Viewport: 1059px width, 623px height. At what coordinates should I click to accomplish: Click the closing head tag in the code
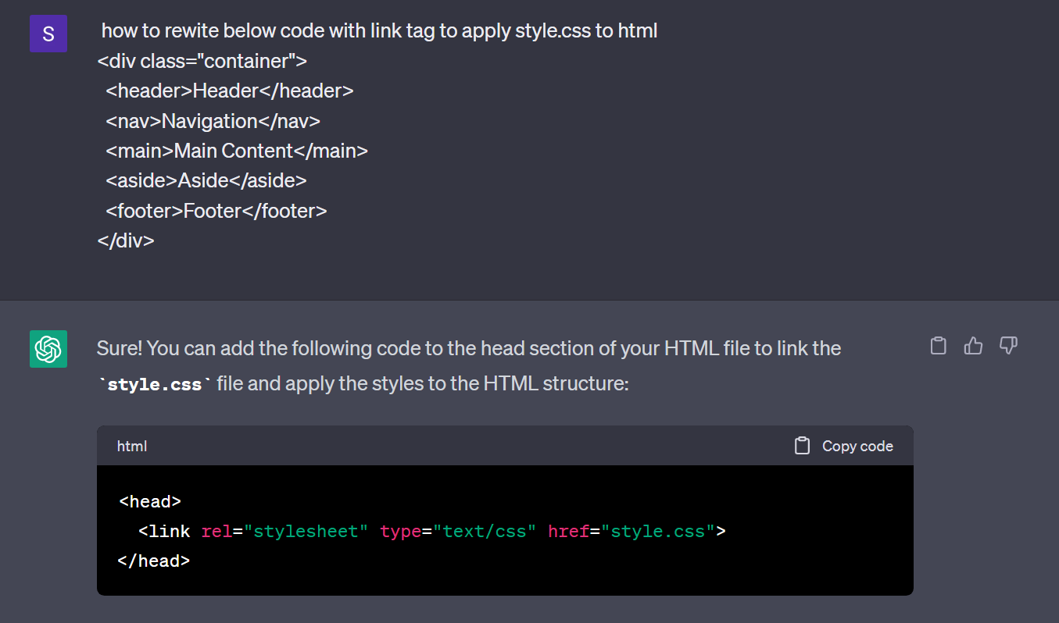pyautogui.click(x=154, y=561)
